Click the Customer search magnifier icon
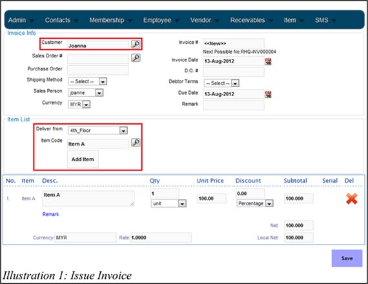The height and width of the screenshot is (284, 368). 136,44
